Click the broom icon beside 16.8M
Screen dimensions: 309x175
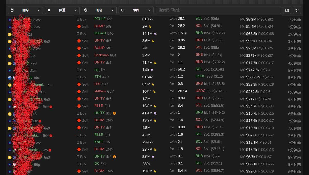pos(155,106)
